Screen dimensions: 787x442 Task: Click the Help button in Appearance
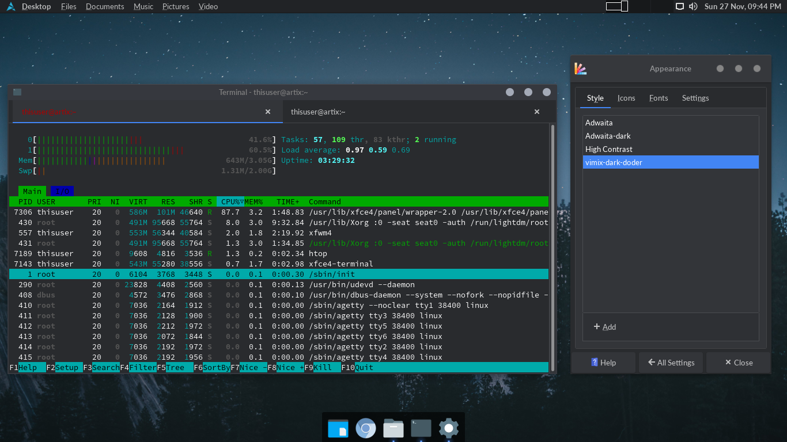tap(603, 363)
